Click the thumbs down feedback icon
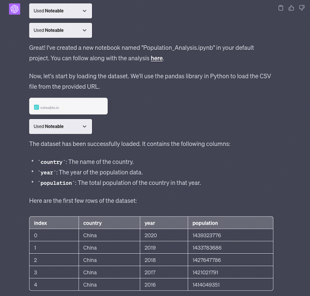 pyautogui.click(x=301, y=8)
